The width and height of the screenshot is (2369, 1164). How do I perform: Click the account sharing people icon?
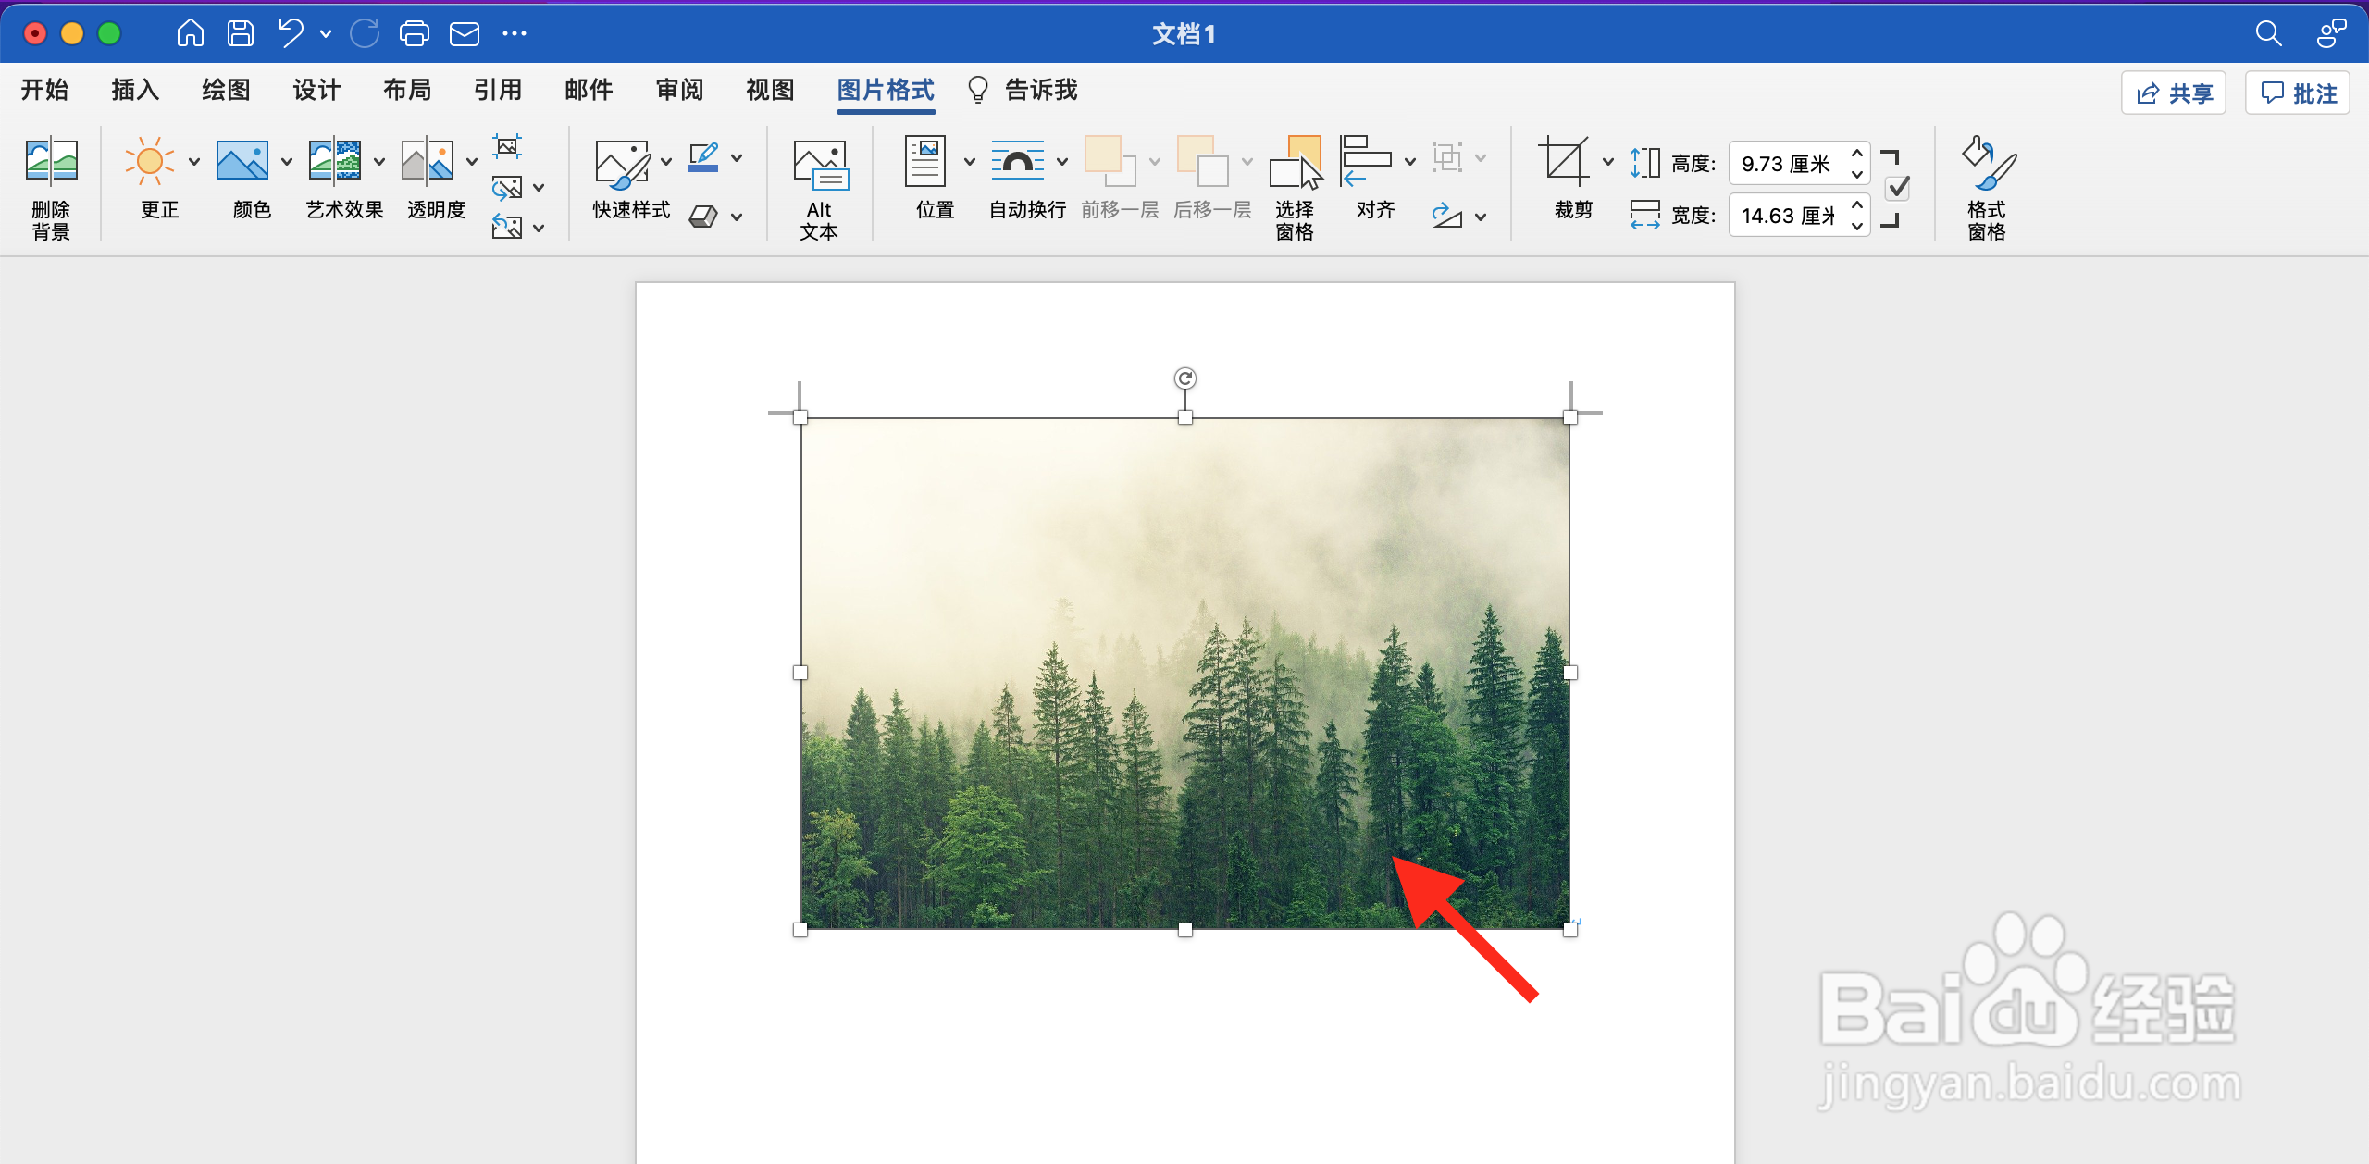pos(2332,33)
